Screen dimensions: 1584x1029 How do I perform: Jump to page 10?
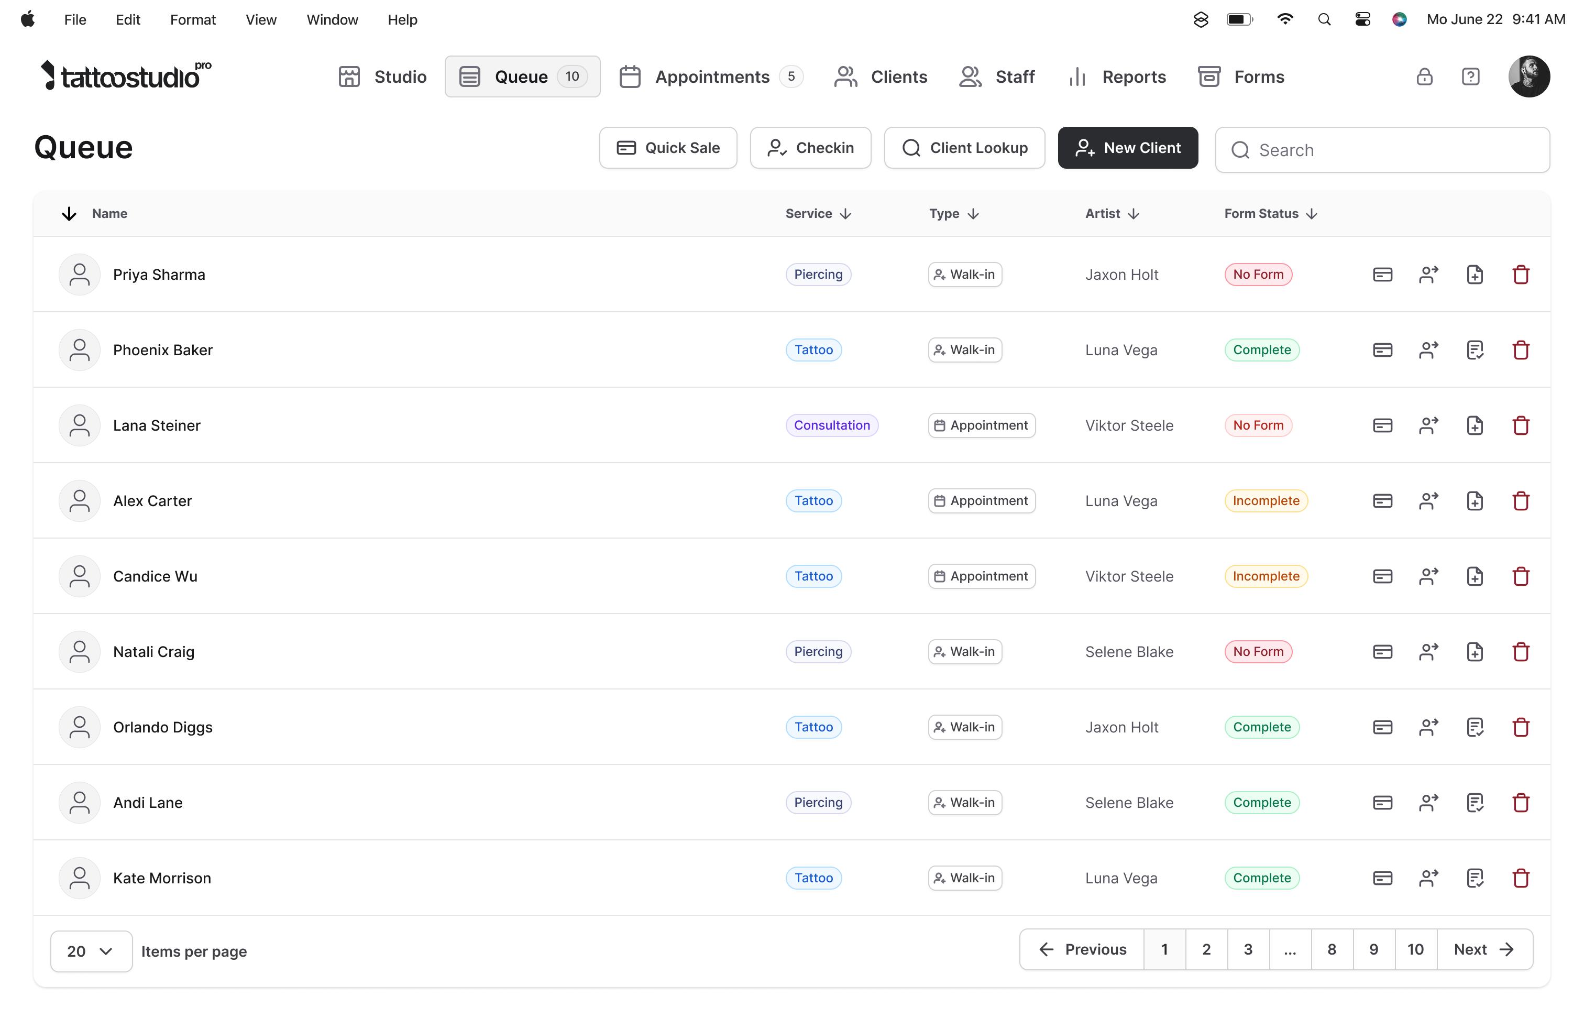[1415, 949]
